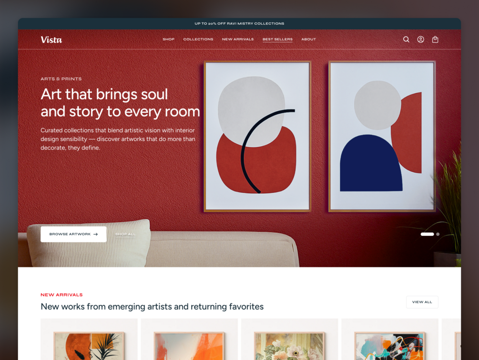Click the arrow on Browse Artwork button
This screenshot has width=479, height=360.
[96, 234]
